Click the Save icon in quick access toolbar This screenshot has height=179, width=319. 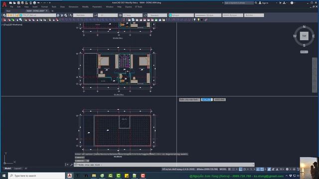tap(18, 3)
